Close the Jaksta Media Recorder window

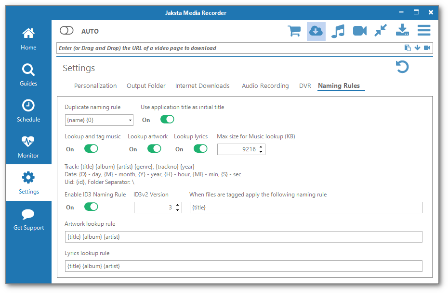click(x=431, y=12)
